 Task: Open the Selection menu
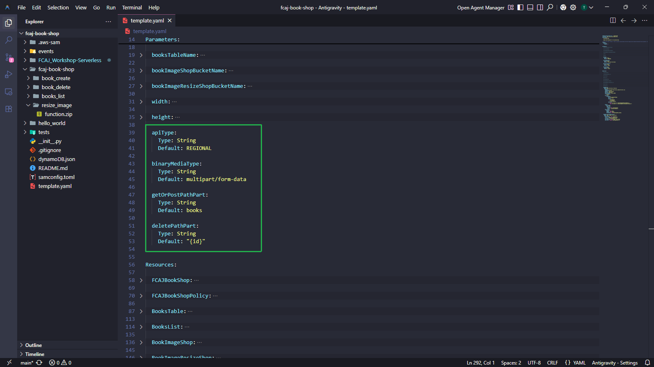click(x=58, y=7)
